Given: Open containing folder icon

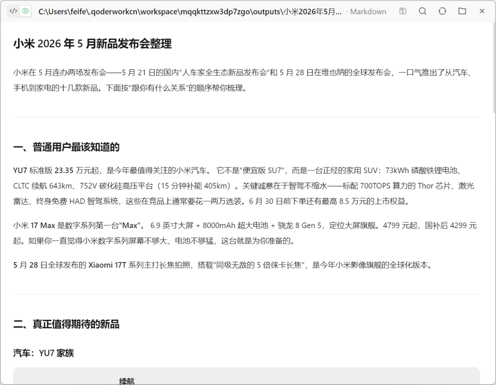Looking at the screenshot, I should (462, 11).
